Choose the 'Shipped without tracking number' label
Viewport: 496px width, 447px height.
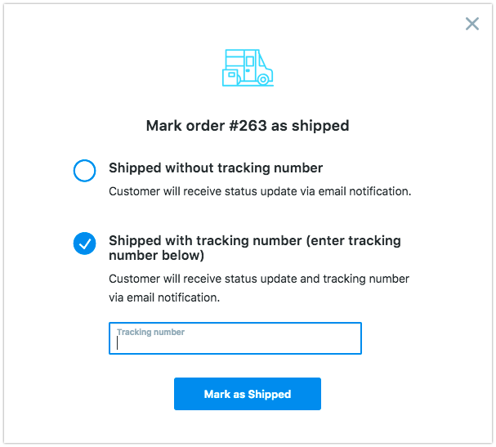pyautogui.click(x=216, y=168)
